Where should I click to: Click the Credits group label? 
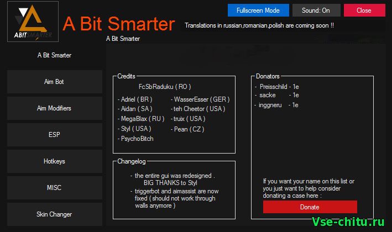[126, 76]
